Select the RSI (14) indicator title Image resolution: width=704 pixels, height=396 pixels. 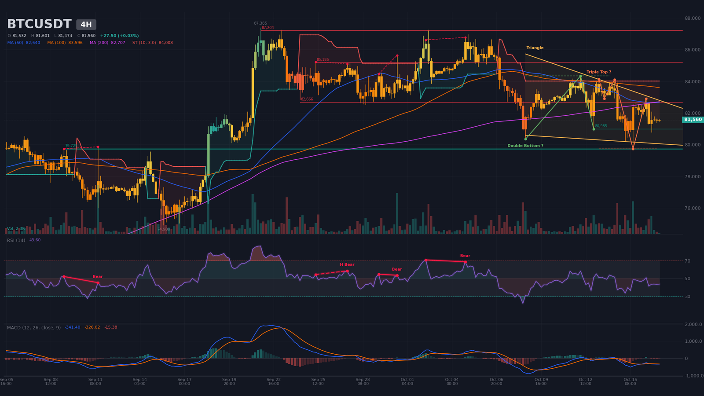16,240
